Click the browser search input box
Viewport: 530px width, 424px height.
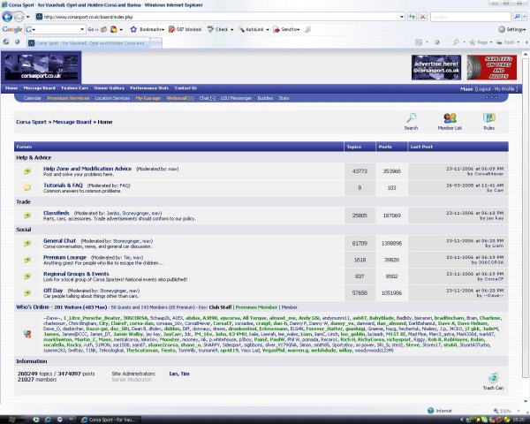[470, 17]
